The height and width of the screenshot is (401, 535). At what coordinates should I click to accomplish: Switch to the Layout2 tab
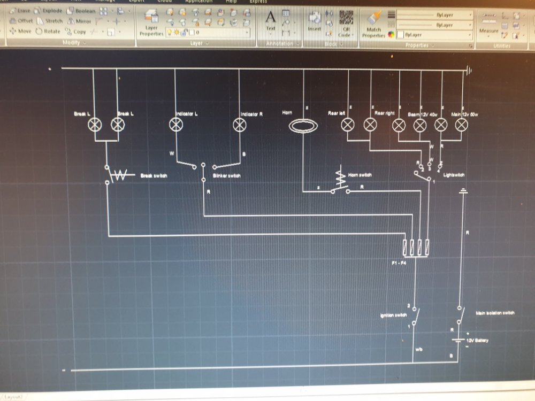[x=14, y=397]
